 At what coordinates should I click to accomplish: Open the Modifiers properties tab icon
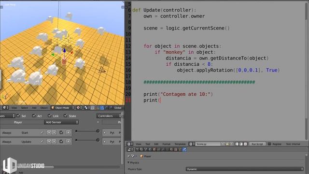tap(163, 149)
